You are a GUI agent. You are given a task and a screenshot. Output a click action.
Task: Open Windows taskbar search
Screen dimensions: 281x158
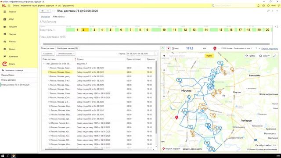8,156
